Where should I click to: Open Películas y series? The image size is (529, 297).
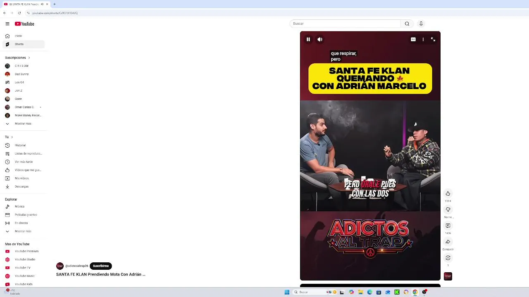coord(24,215)
